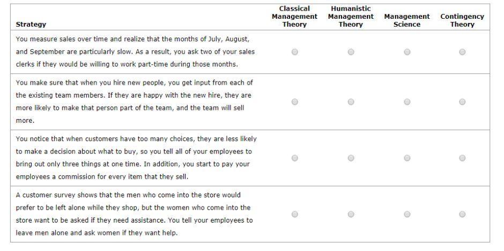Mark Management Science for the customer survey strategy
This screenshot has height=251, width=504.
pyautogui.click(x=407, y=214)
